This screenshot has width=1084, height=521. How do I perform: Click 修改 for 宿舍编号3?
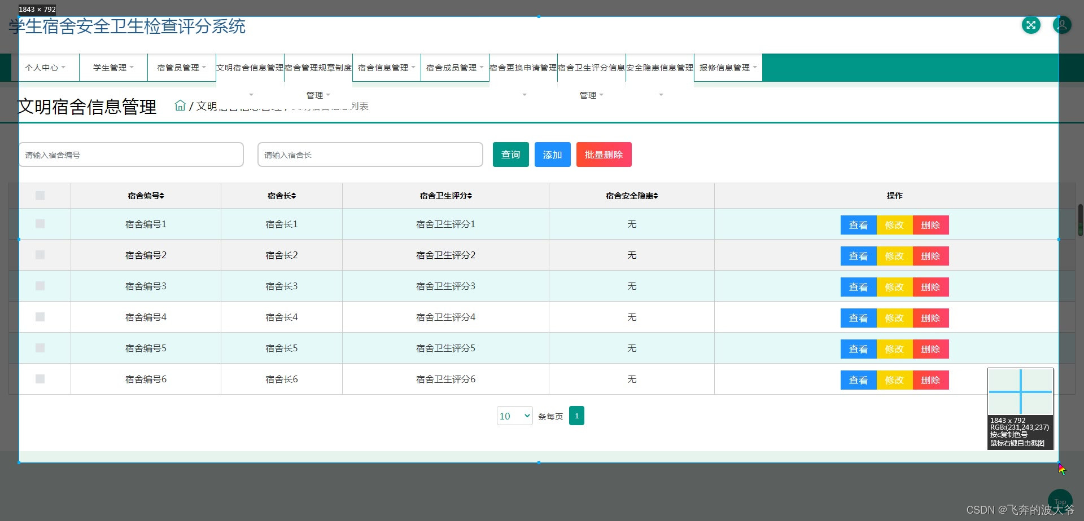click(x=895, y=287)
